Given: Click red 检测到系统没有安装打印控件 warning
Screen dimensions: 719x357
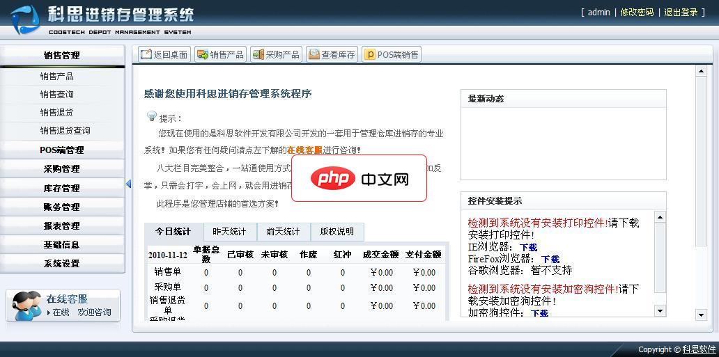Looking at the screenshot, I should tap(538, 223).
